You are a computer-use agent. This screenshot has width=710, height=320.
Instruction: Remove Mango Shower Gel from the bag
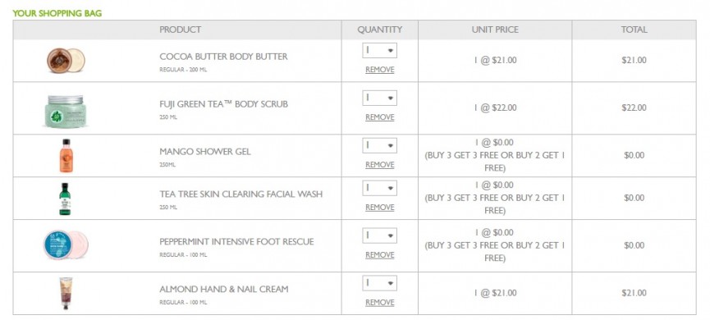click(x=379, y=165)
